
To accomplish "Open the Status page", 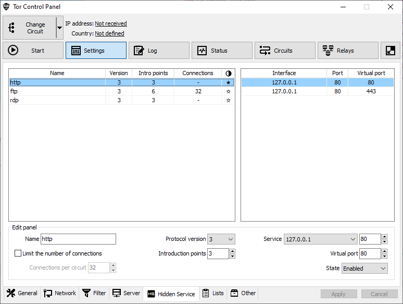I will (x=222, y=51).
